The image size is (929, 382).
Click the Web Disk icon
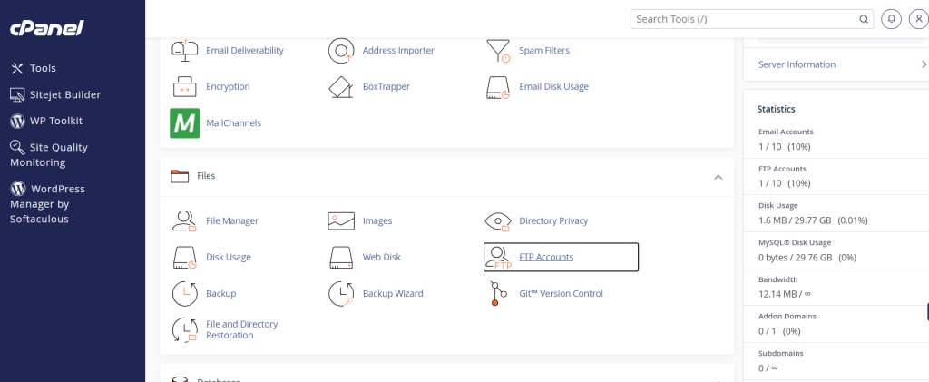point(341,257)
